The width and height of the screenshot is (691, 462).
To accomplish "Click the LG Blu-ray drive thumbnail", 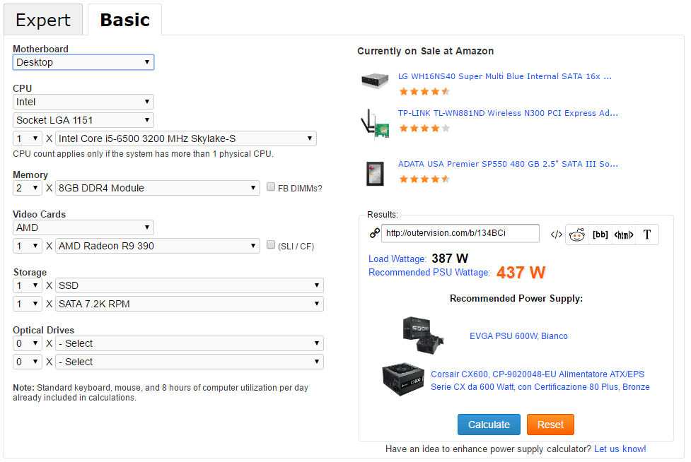I will (375, 79).
